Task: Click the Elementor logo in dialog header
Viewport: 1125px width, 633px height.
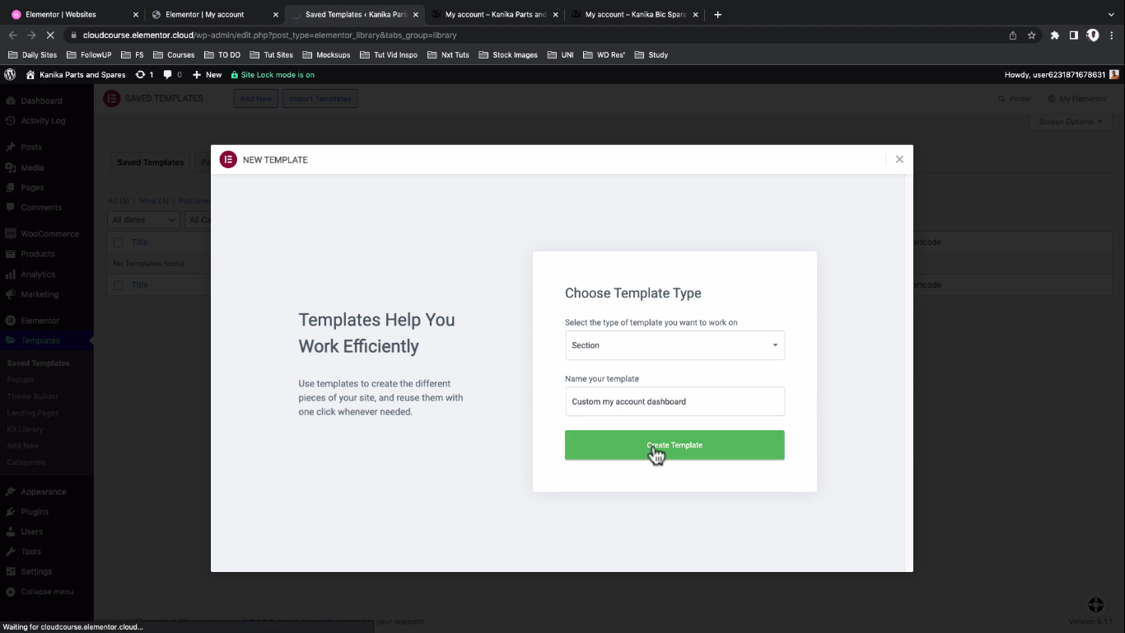Action: coord(228,159)
